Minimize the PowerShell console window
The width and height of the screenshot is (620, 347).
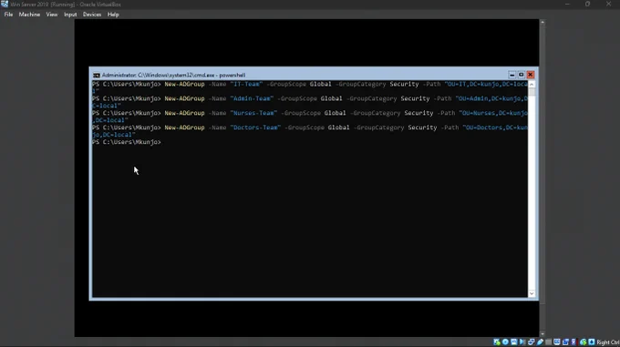click(512, 75)
